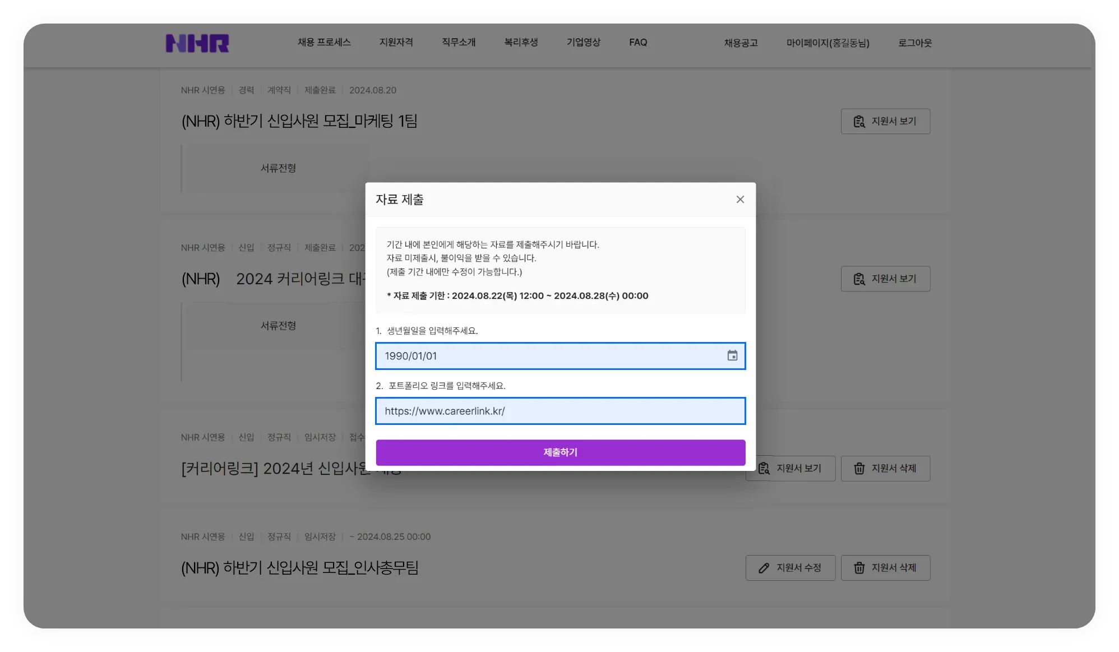Open the calendar date picker icon
Image resolution: width=1119 pixels, height=652 pixels.
732,355
